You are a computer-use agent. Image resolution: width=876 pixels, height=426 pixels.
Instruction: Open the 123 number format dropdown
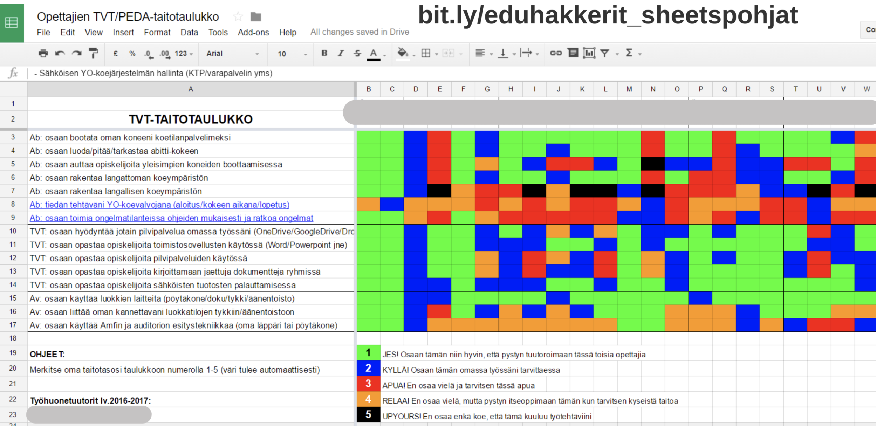point(184,54)
